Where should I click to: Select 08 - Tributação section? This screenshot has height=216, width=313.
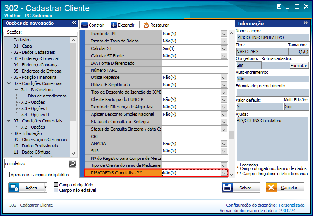point(28,133)
